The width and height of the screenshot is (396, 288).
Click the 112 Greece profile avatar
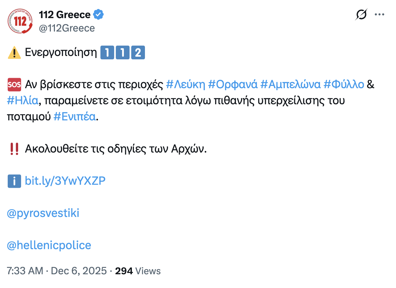pos(20,21)
